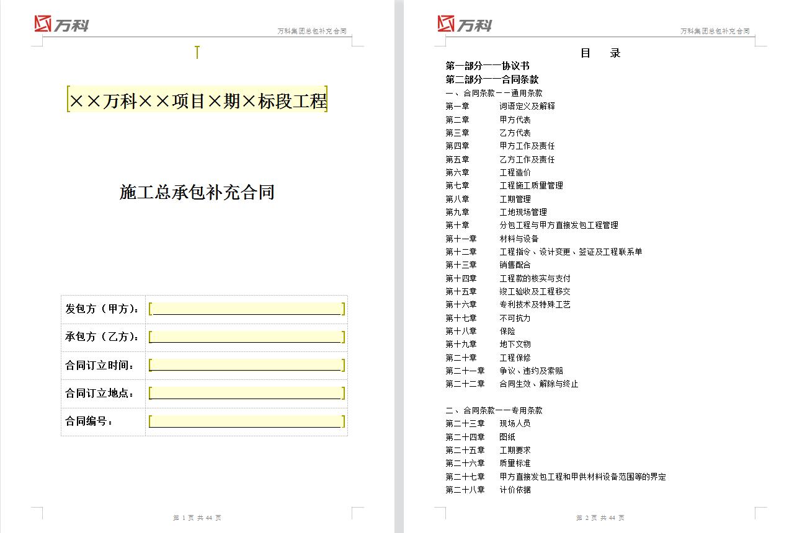Click the chapter title 计价依据

coord(515,490)
